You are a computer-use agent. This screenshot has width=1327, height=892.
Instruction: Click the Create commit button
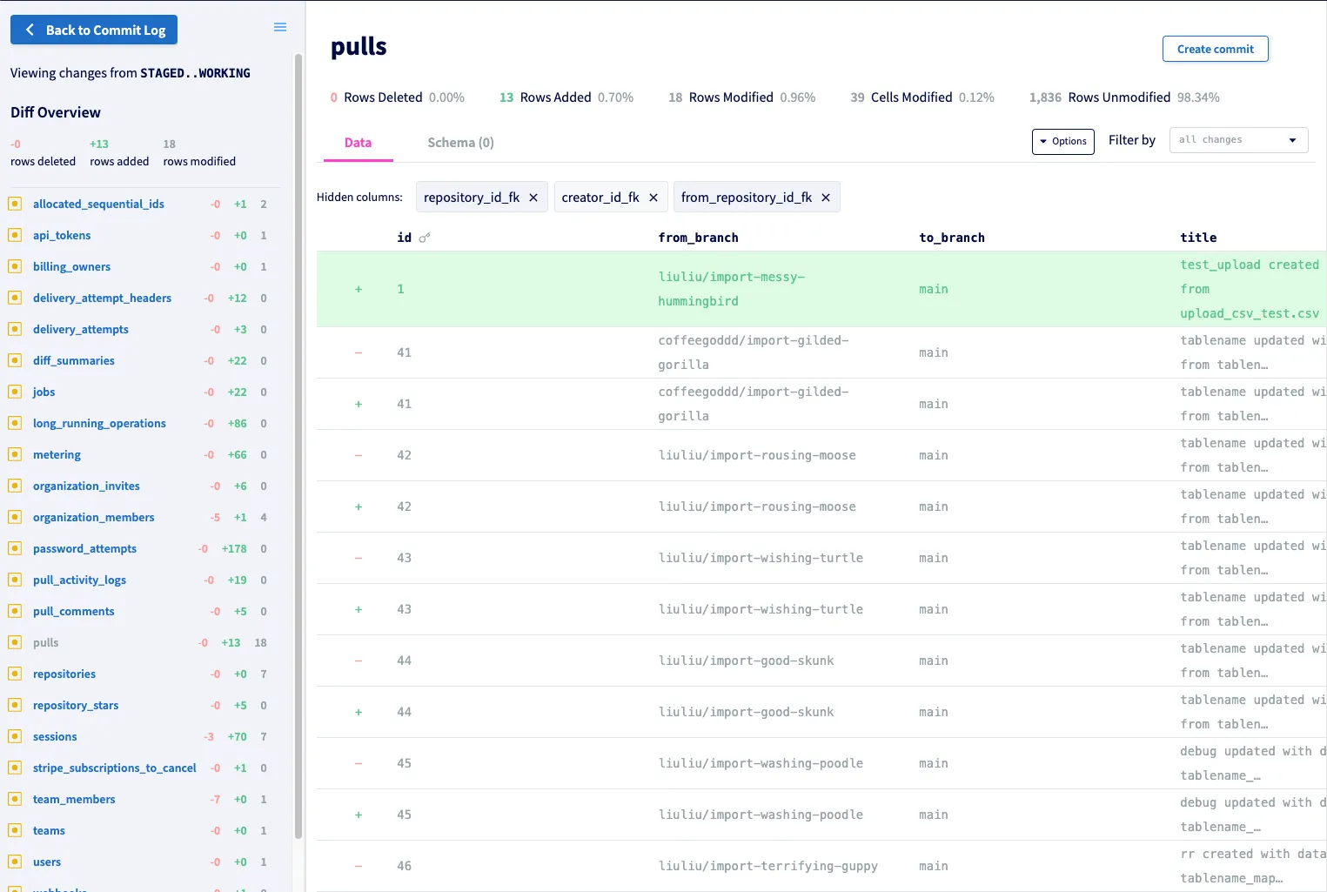coord(1215,49)
